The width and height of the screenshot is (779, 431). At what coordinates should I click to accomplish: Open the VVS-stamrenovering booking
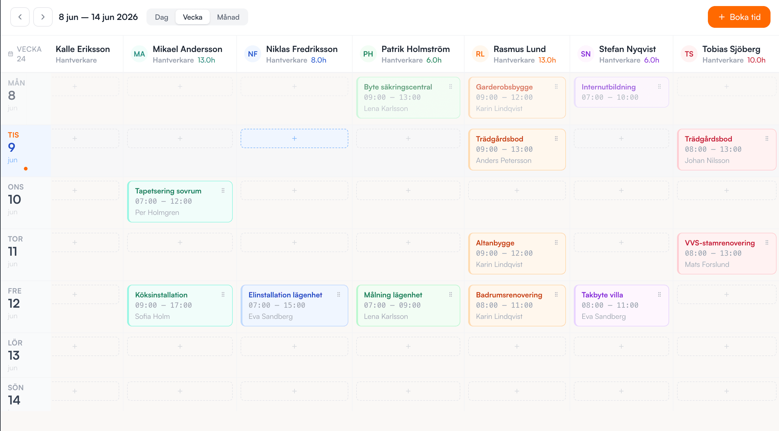[x=727, y=254]
